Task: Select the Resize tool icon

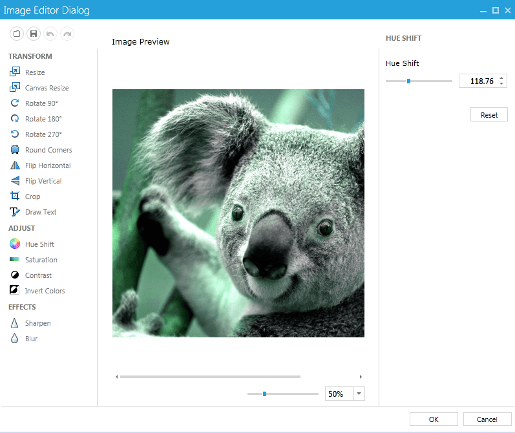Action: point(15,72)
